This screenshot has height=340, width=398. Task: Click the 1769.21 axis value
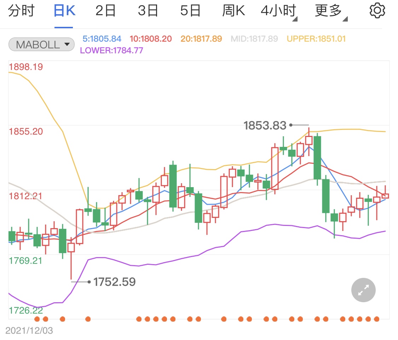25,261
